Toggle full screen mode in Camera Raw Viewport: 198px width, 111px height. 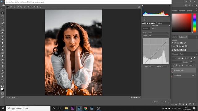(139, 7)
